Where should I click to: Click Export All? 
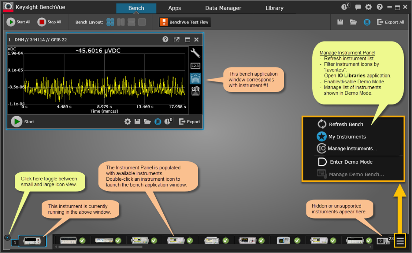click(391, 22)
